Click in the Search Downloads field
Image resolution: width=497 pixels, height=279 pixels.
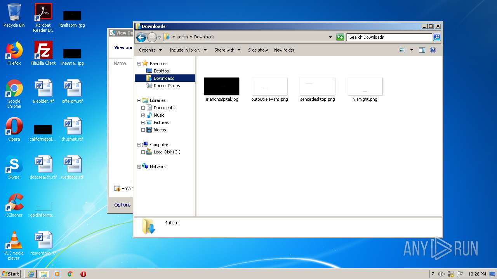pos(389,37)
